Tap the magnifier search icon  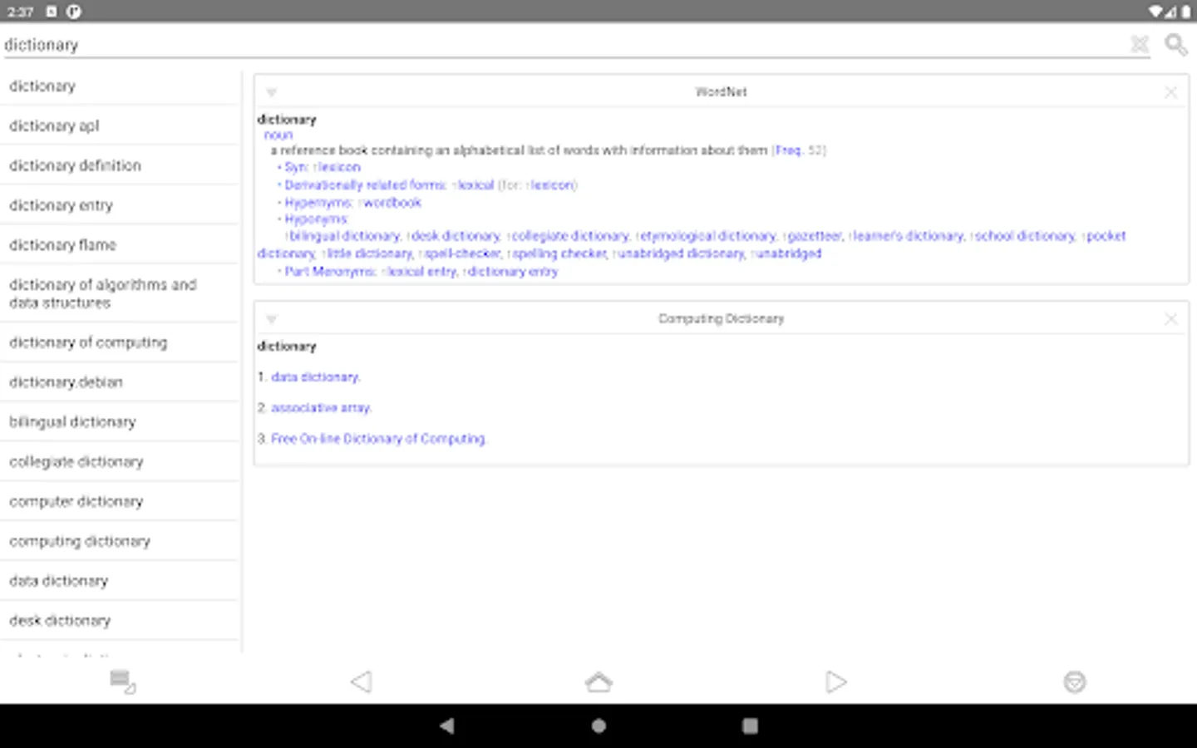(1175, 44)
